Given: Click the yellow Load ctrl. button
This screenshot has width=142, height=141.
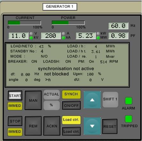Looking at the screenshot, I should (71, 120).
